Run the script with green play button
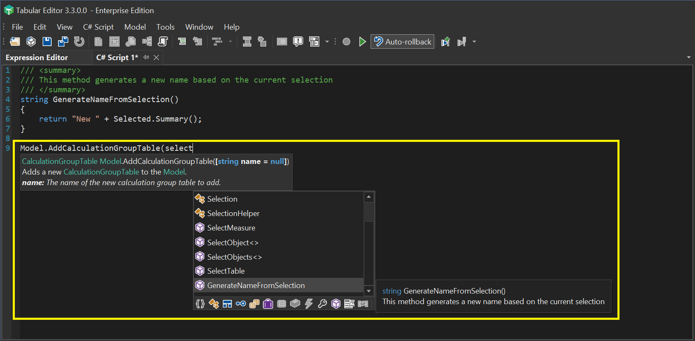The image size is (695, 341). pos(363,42)
